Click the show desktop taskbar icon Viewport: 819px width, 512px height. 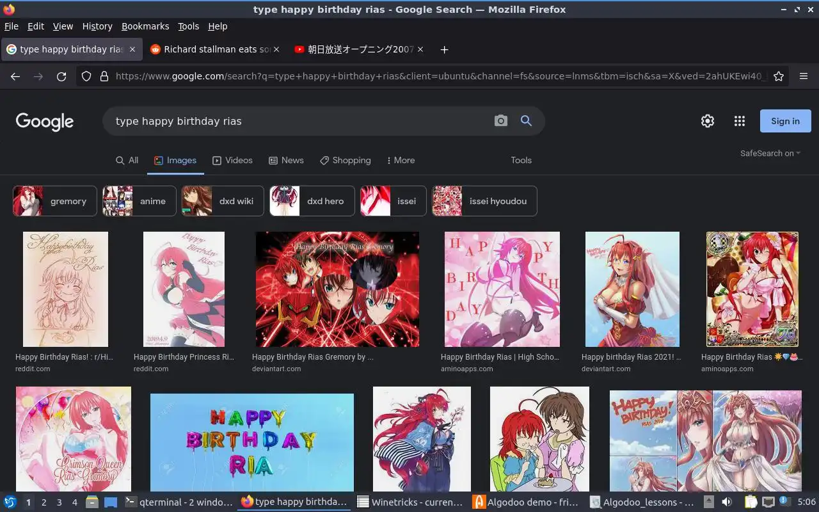(x=111, y=502)
